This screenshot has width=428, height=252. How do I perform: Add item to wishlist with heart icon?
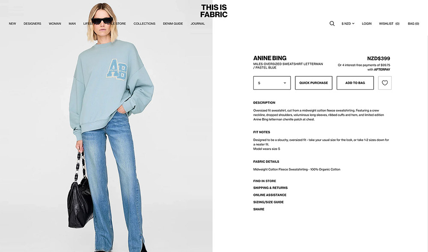point(385,83)
